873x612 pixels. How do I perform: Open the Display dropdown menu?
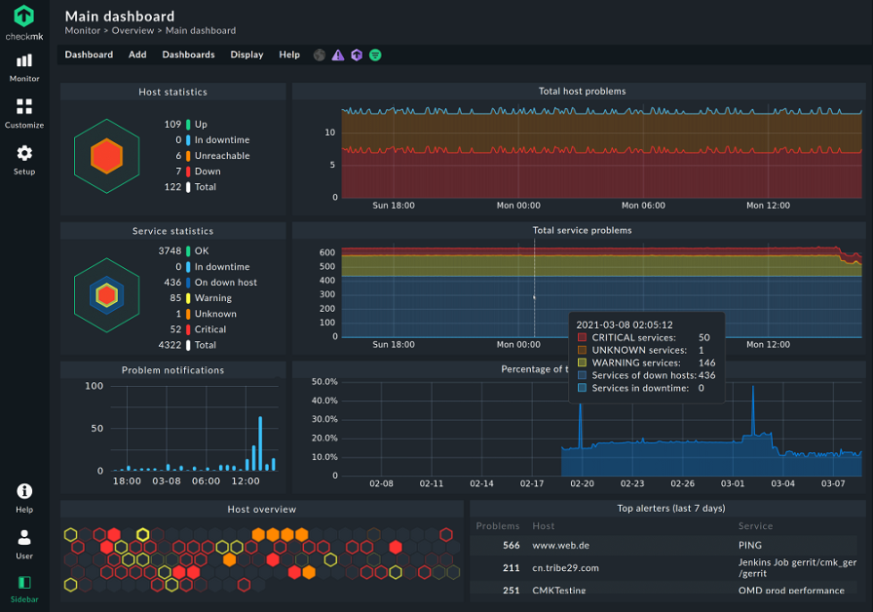[247, 56]
